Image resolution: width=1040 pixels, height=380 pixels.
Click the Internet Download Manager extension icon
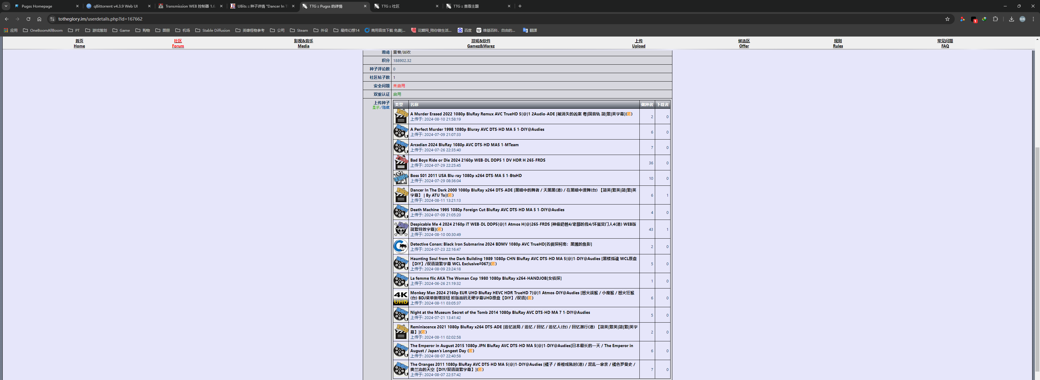pos(984,19)
